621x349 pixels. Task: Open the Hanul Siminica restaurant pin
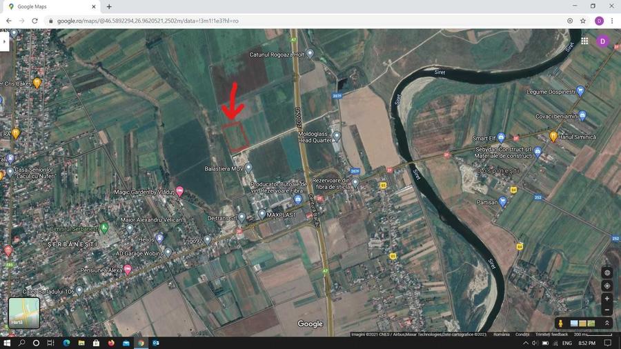click(553, 136)
